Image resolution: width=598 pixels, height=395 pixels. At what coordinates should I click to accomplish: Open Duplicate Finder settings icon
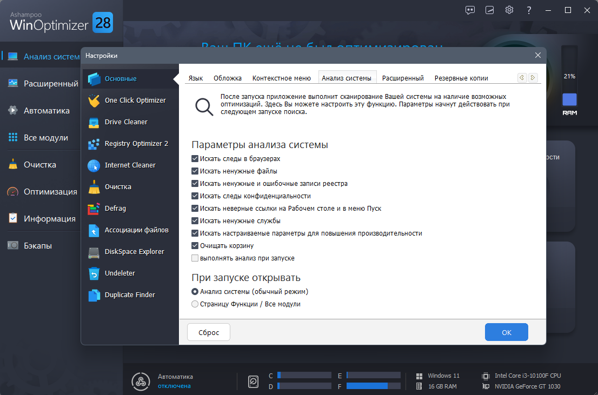[94, 295]
